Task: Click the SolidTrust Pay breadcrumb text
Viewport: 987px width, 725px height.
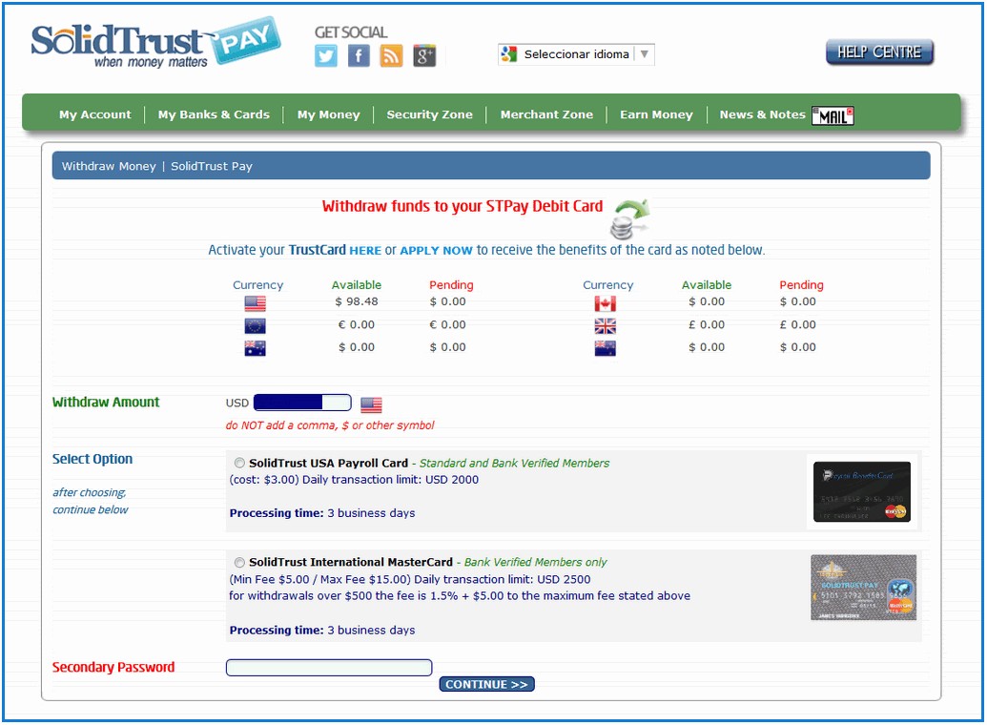Action: point(212,166)
